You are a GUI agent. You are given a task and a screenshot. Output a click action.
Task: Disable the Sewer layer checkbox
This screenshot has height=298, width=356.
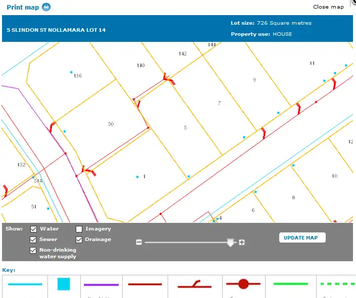(x=34, y=240)
